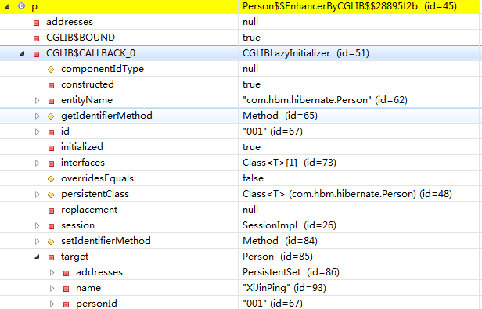Click value Class<T> (com.hbm.hibernate.Person) (id=48)
This screenshot has height=309, width=482.
pos(347,194)
